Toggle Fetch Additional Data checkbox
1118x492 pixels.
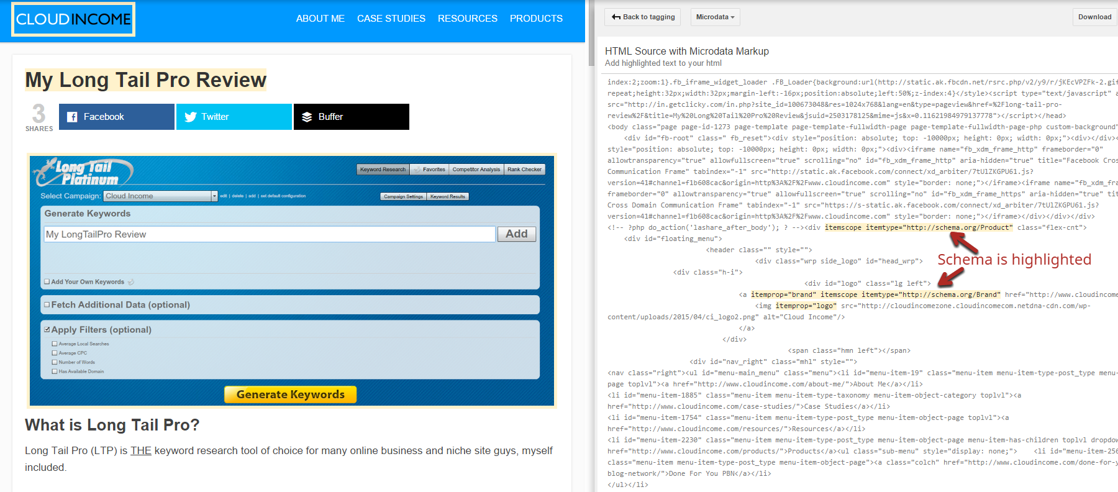coord(47,304)
